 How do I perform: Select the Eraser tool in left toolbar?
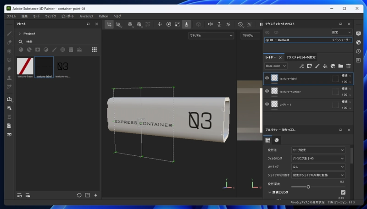pos(9,42)
